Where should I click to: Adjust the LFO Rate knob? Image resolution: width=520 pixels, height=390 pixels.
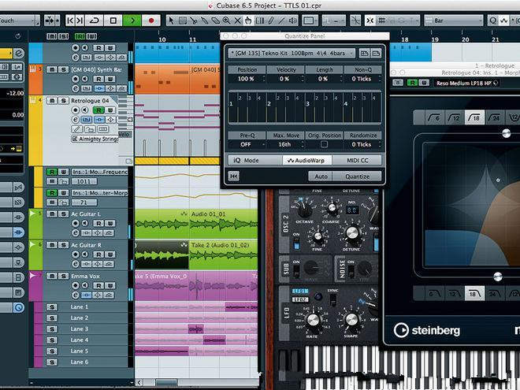pyautogui.click(x=313, y=320)
